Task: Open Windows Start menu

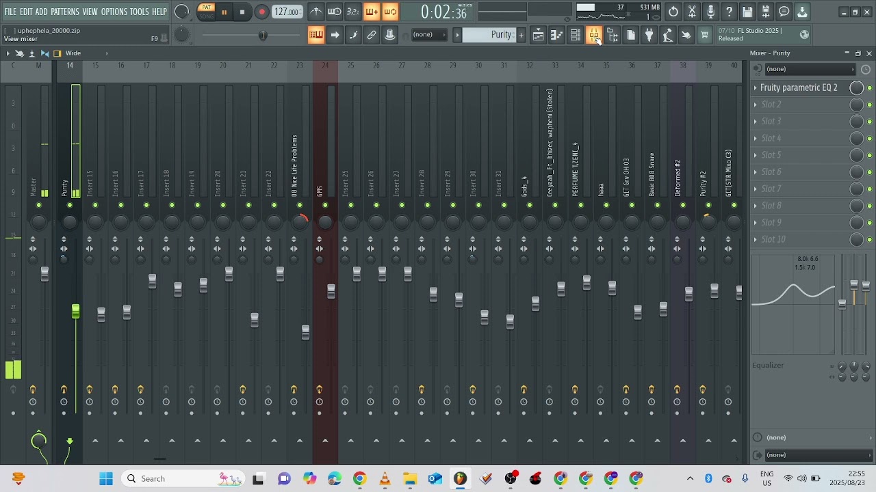Action: coord(106,478)
